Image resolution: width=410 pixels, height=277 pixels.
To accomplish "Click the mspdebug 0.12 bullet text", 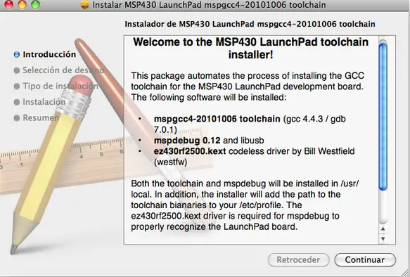I will click(x=209, y=141).
